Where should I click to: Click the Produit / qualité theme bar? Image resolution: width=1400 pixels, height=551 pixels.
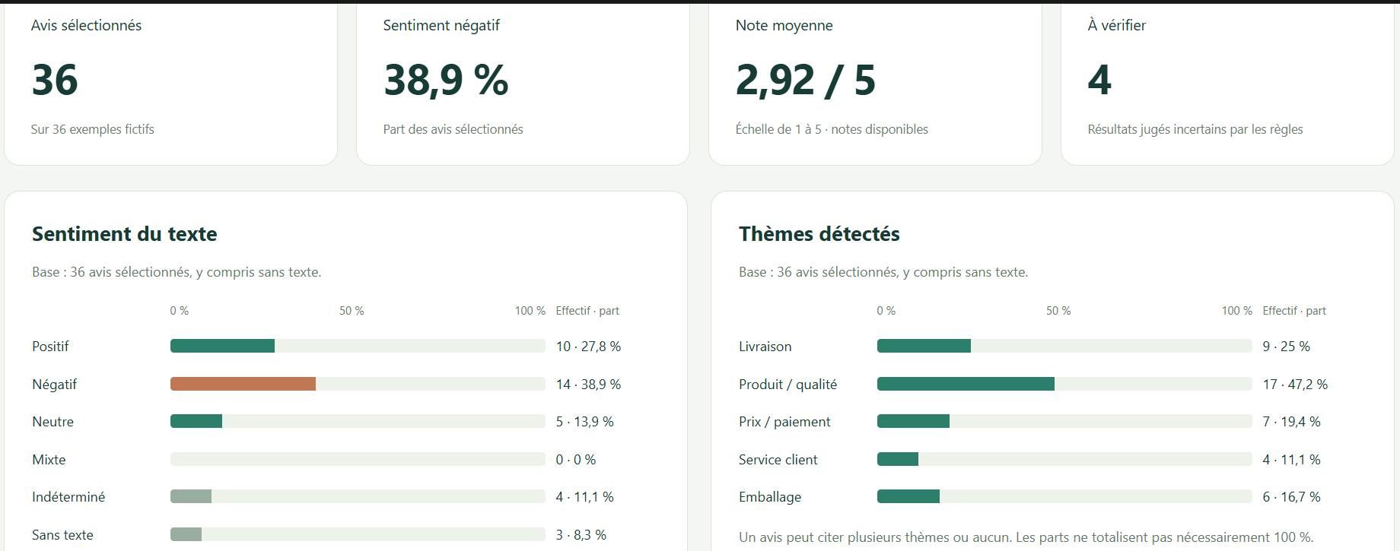tap(966, 384)
